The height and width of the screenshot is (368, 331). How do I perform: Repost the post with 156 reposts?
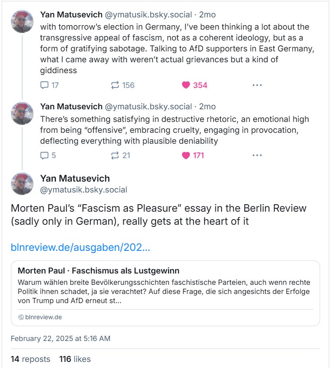click(122, 85)
